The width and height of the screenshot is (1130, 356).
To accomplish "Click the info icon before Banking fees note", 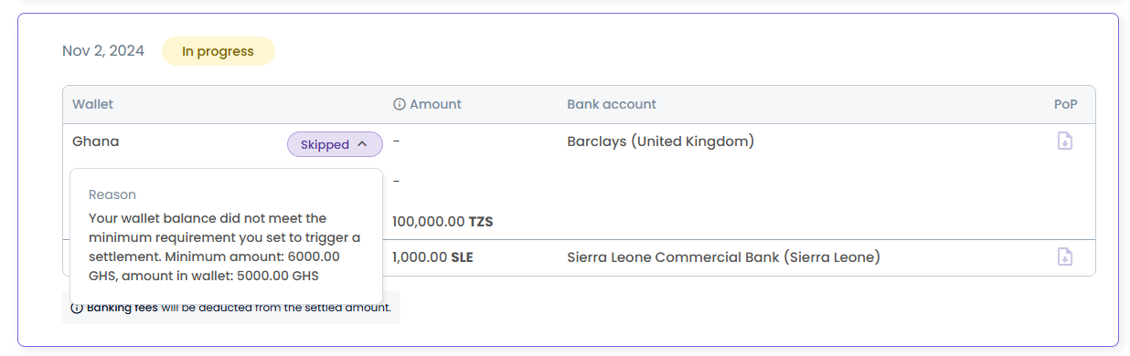I will pos(77,308).
